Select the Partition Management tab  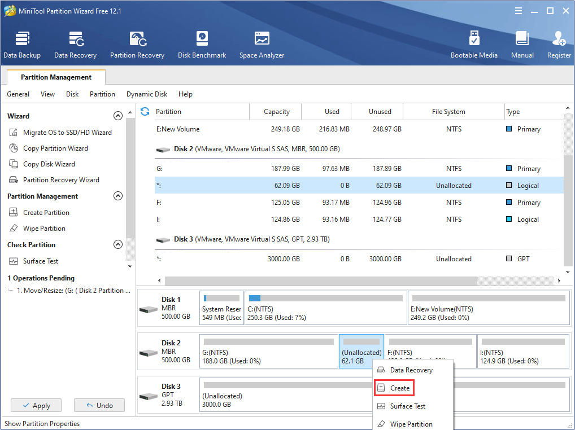click(x=56, y=77)
